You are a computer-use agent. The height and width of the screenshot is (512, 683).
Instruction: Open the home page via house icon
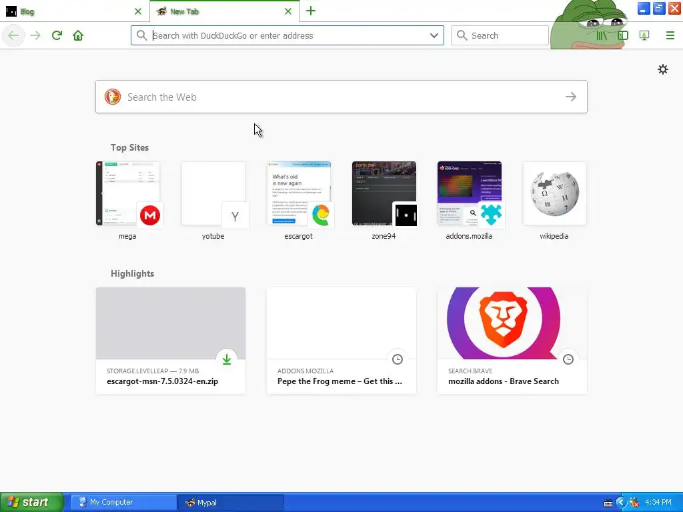[x=78, y=35]
